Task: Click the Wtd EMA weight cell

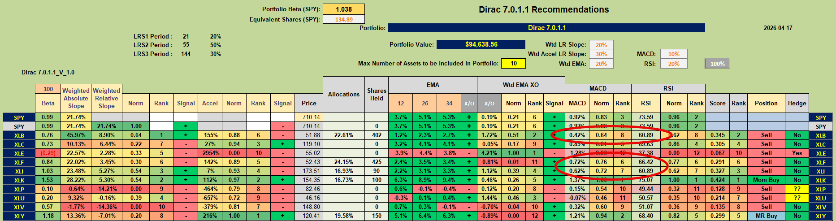Action: pyautogui.click(x=601, y=64)
